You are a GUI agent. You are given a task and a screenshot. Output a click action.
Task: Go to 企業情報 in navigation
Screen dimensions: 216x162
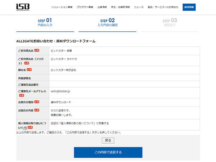click(x=102, y=7)
